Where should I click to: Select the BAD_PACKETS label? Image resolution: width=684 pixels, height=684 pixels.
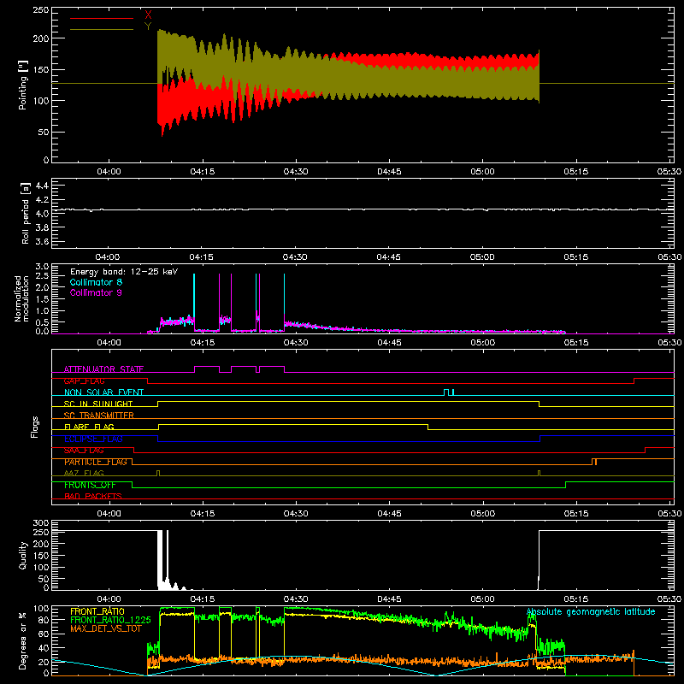click(93, 496)
